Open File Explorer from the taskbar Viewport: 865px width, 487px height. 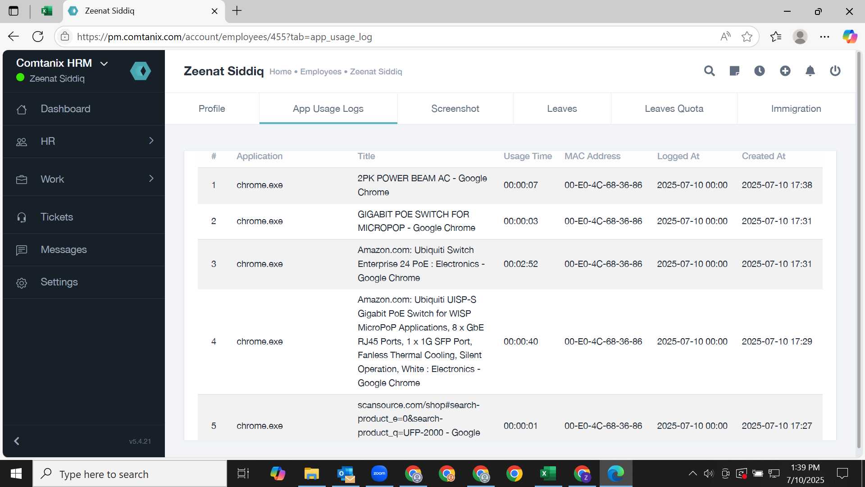click(311, 473)
